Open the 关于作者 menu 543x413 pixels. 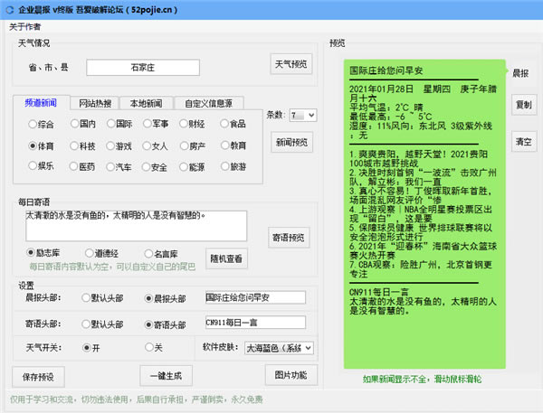[24, 26]
